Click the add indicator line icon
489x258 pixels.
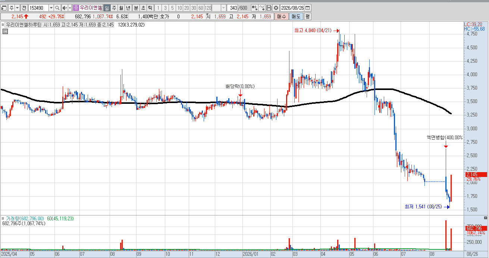tap(261, 8)
